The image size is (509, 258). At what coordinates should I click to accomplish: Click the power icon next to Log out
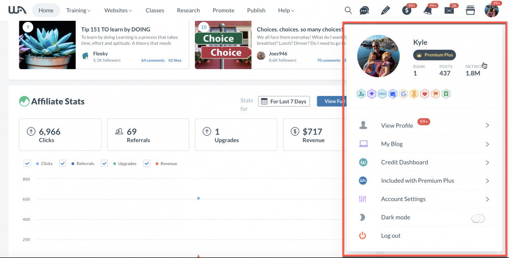(362, 235)
